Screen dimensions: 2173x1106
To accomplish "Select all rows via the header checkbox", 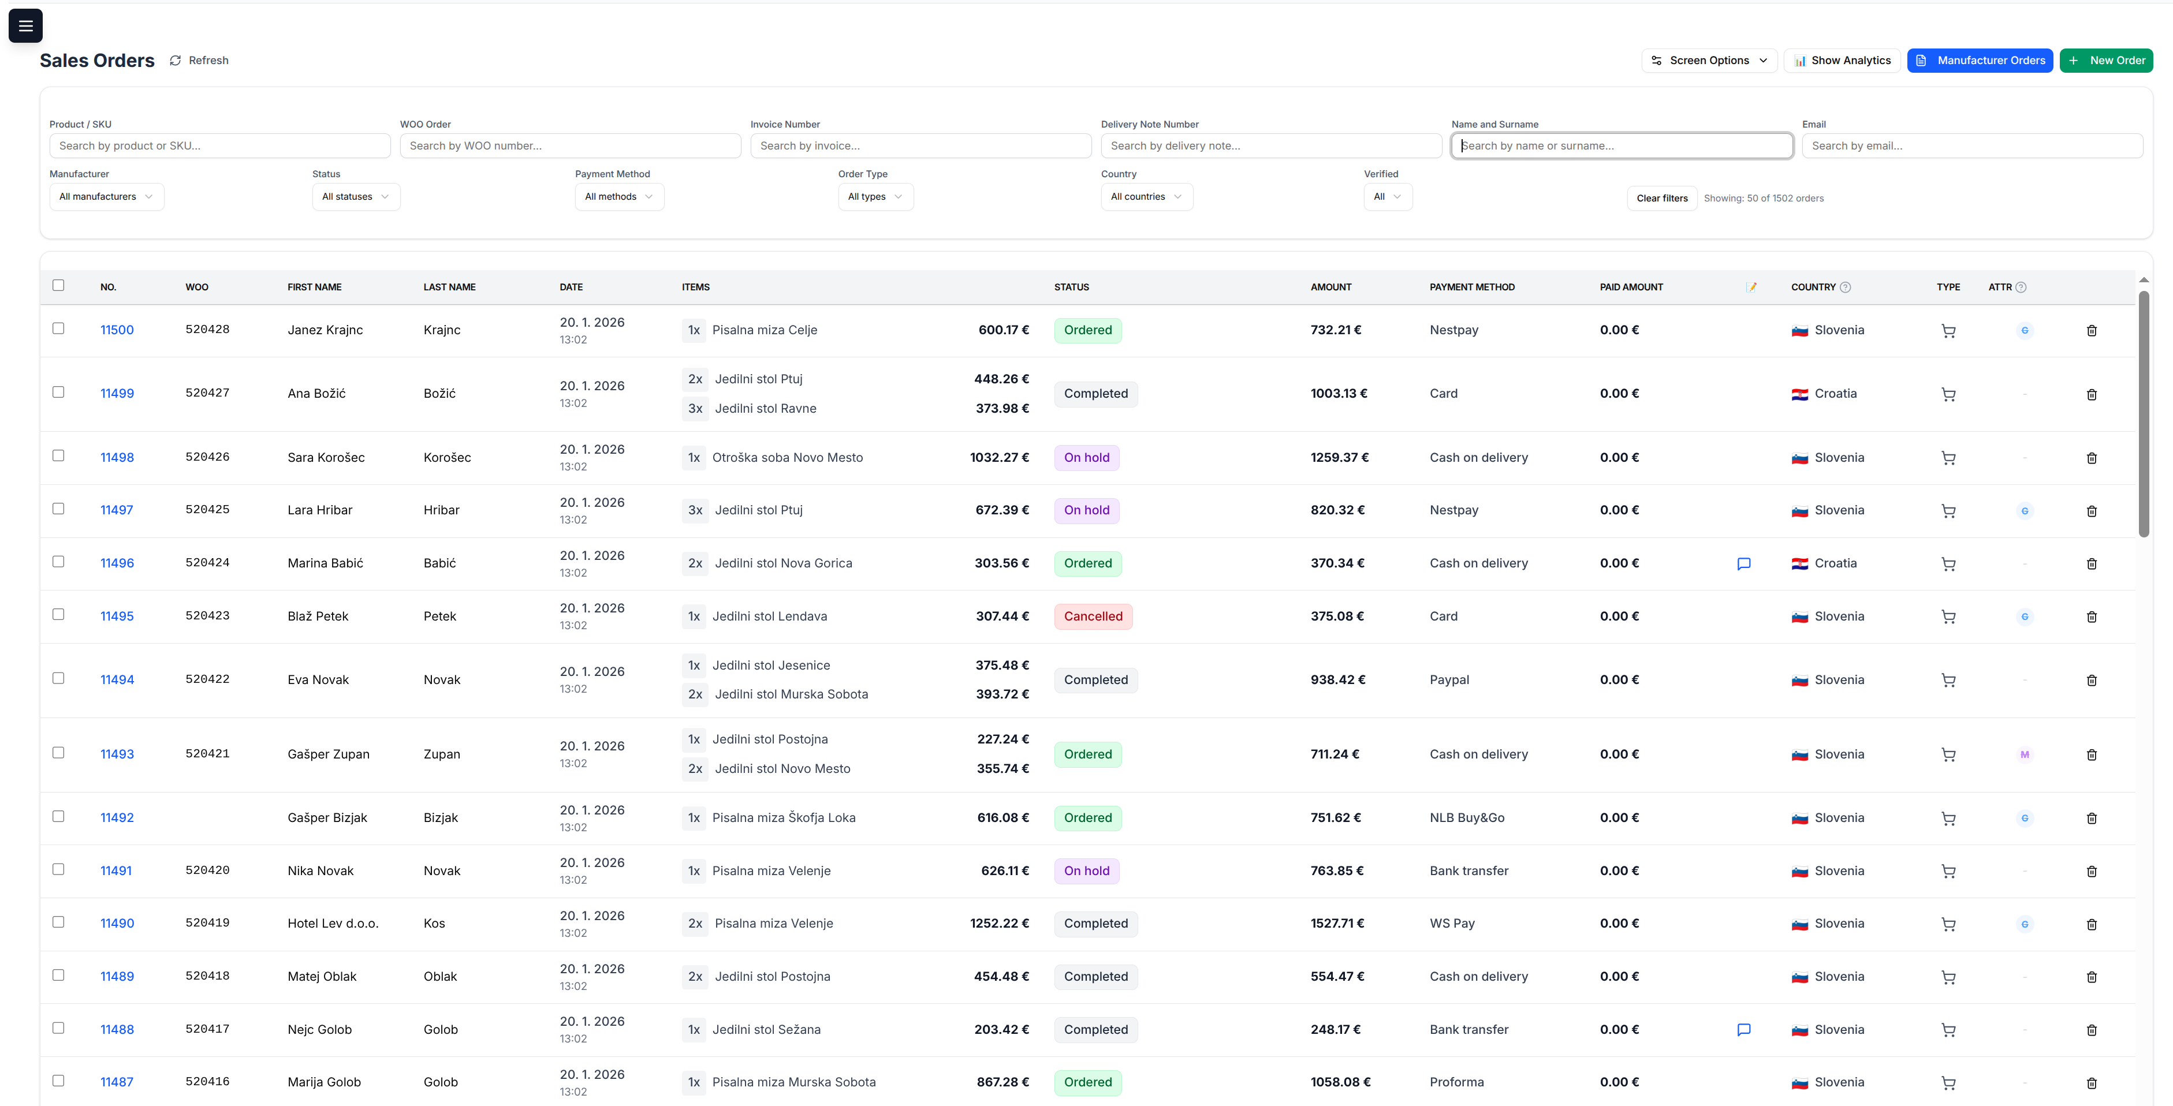I will click(58, 286).
